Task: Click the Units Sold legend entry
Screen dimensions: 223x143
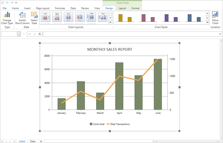Action: pos(97,124)
